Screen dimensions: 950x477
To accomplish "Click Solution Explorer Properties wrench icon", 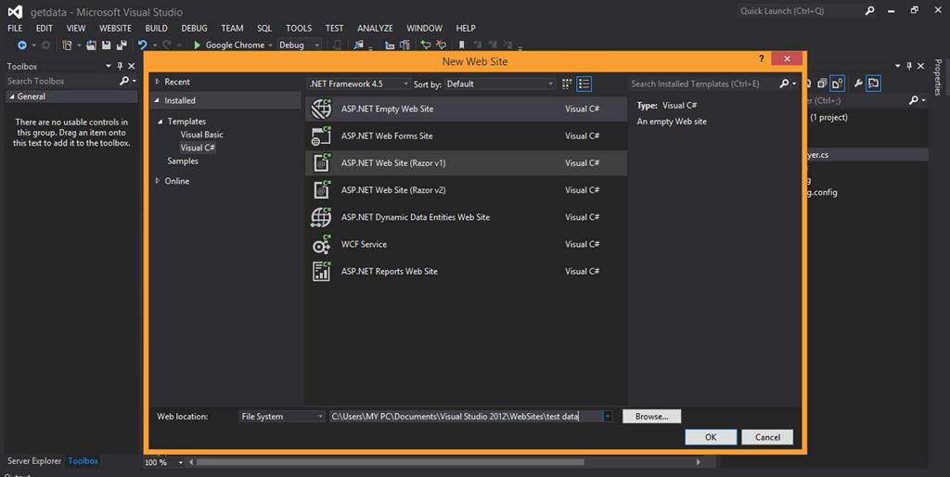I will tap(858, 83).
